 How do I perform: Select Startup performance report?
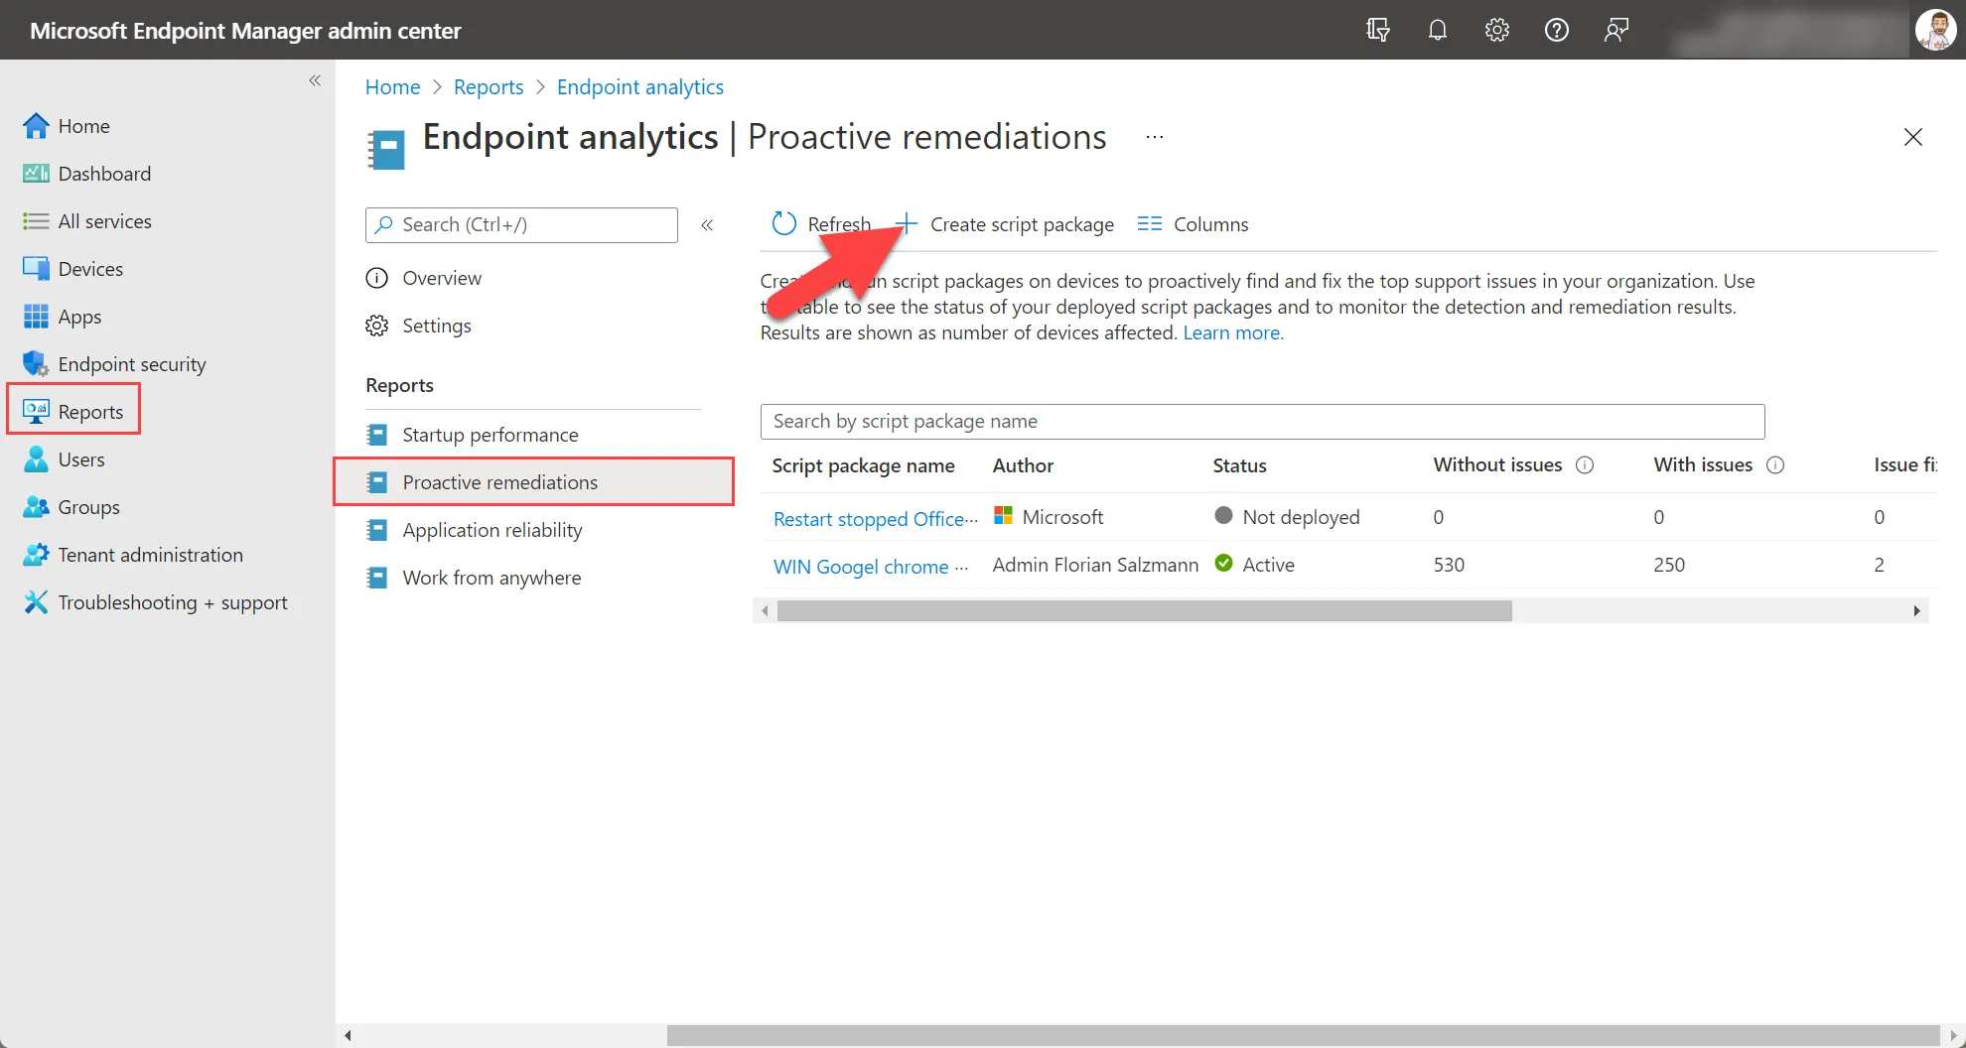coord(490,435)
